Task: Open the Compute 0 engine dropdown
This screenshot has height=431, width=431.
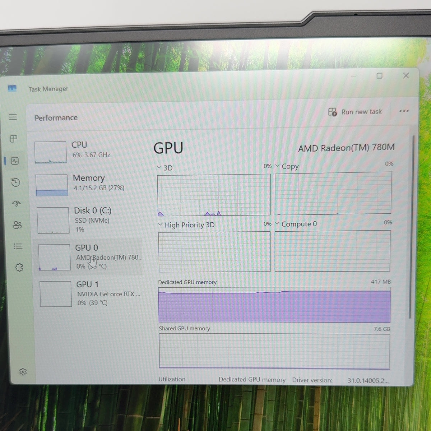Action: pyautogui.click(x=296, y=224)
